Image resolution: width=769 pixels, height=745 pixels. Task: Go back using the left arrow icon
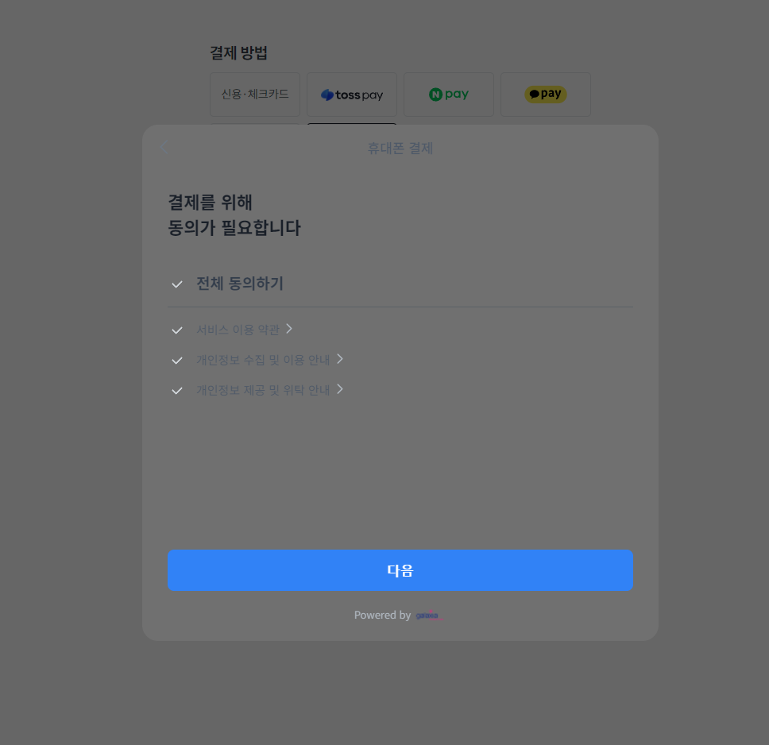[x=164, y=147]
